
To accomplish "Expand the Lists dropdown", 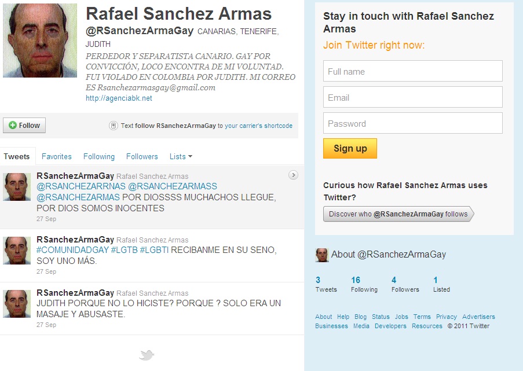I will click(181, 156).
